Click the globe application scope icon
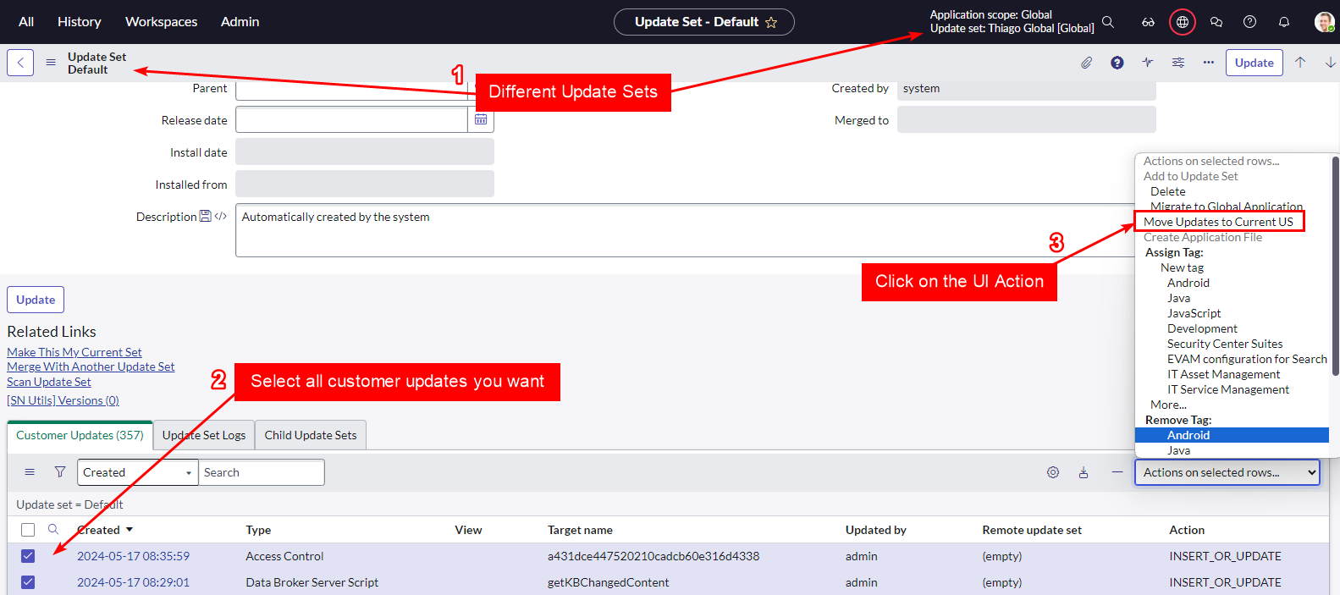 click(x=1182, y=22)
